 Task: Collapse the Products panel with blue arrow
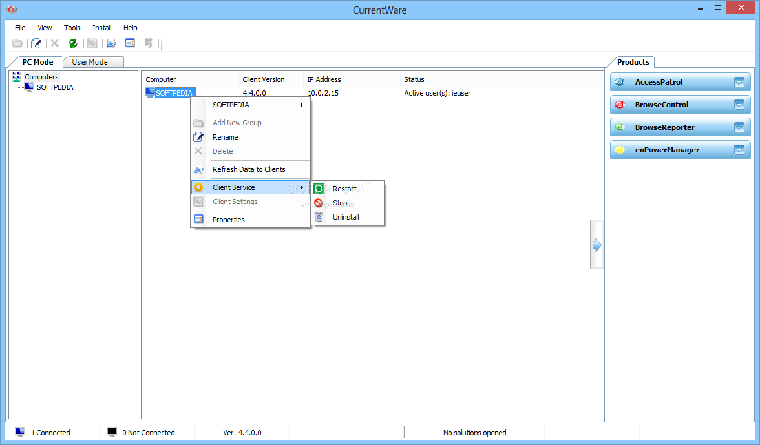596,245
